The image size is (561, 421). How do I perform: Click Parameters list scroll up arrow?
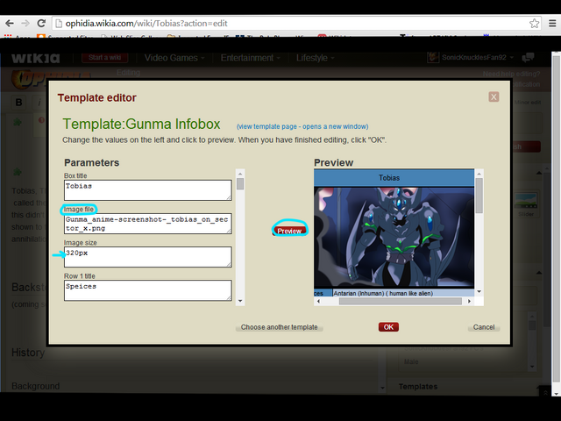240,174
